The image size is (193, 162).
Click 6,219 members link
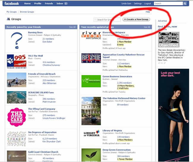[x=50, y=139]
